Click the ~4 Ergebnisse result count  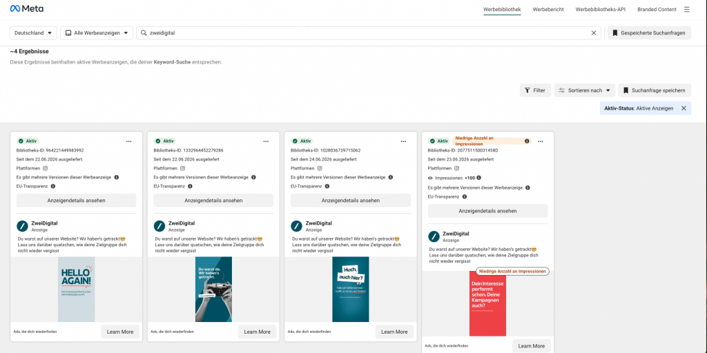click(x=29, y=51)
